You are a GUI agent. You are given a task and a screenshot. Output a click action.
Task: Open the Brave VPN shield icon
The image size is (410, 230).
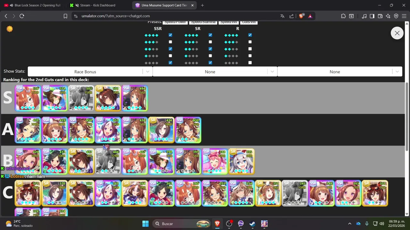[396, 16]
